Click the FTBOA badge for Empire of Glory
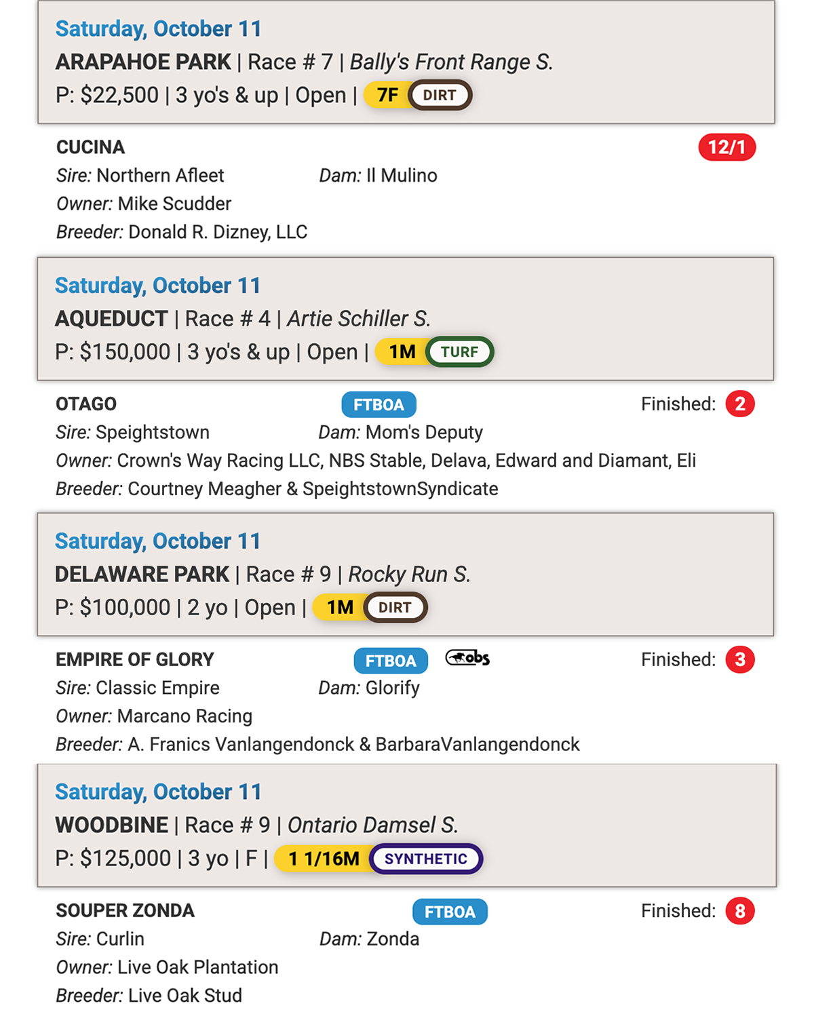The width and height of the screenshot is (814, 1010). tap(391, 661)
